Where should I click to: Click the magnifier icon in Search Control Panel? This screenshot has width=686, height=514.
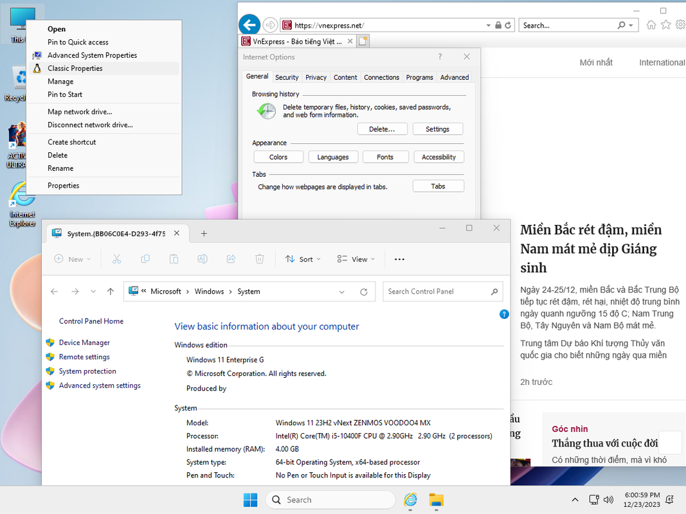coord(494,292)
